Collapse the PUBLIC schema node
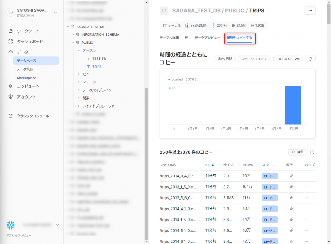 click(x=73, y=42)
